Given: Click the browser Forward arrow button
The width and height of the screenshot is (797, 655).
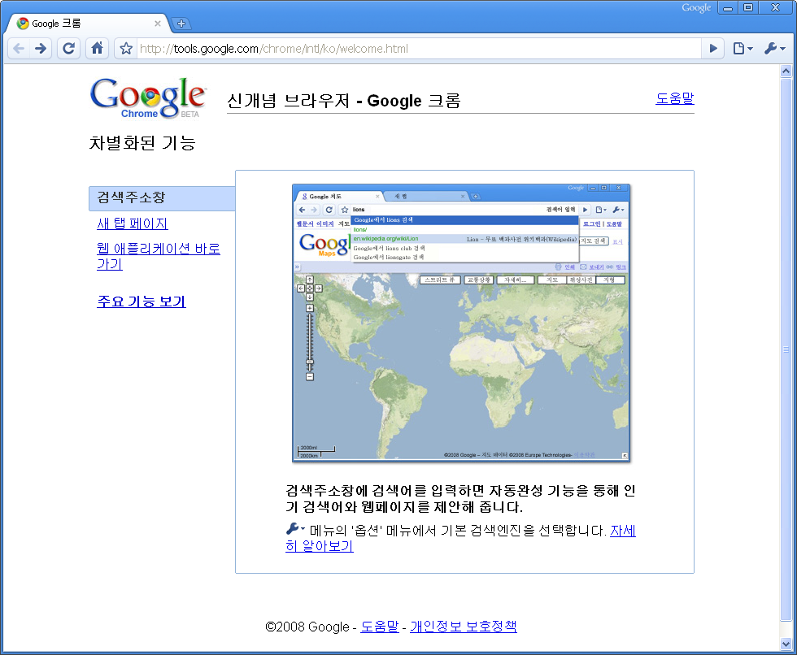Looking at the screenshot, I should click(x=41, y=49).
